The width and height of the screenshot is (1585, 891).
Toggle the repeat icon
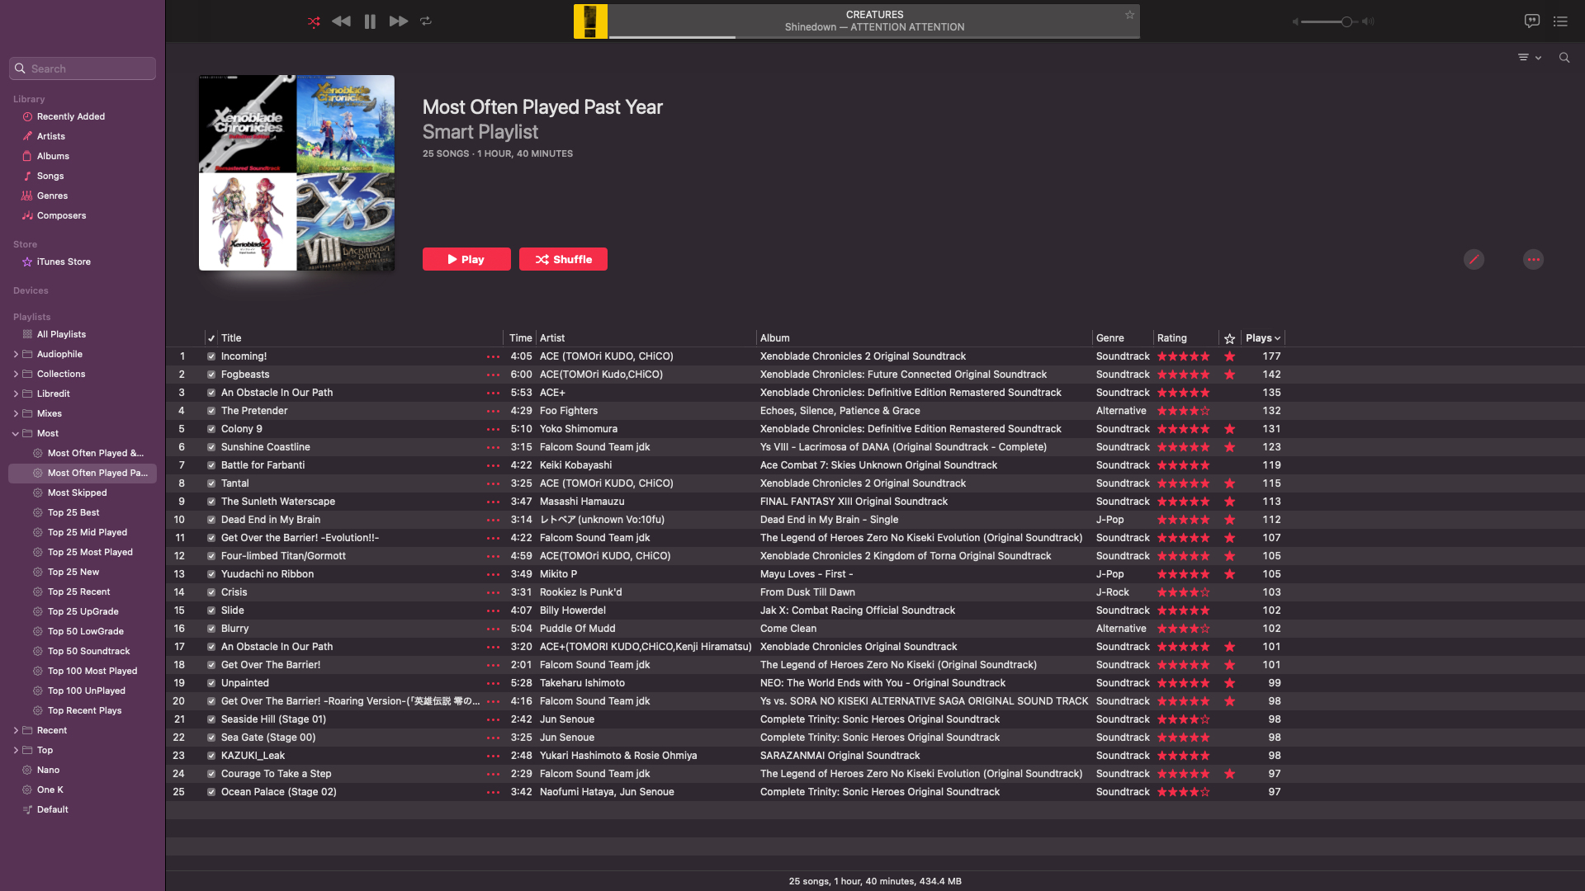[x=426, y=21]
